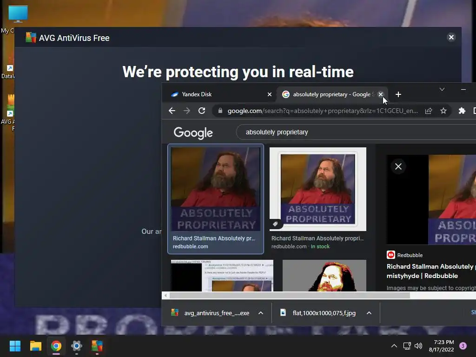Image resolution: width=476 pixels, height=357 pixels.
Task: Open second Stallman image marked In stock
Action: [318, 189]
